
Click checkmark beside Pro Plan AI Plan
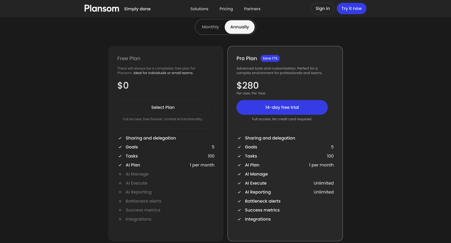239,165
